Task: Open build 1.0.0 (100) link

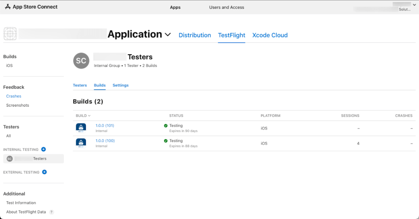Action: [105, 141]
